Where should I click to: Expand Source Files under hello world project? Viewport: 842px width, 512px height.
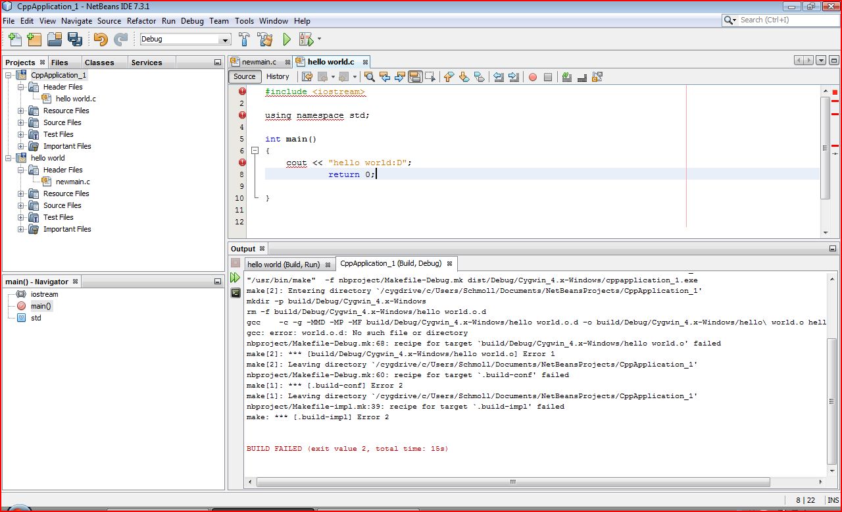pos(21,205)
